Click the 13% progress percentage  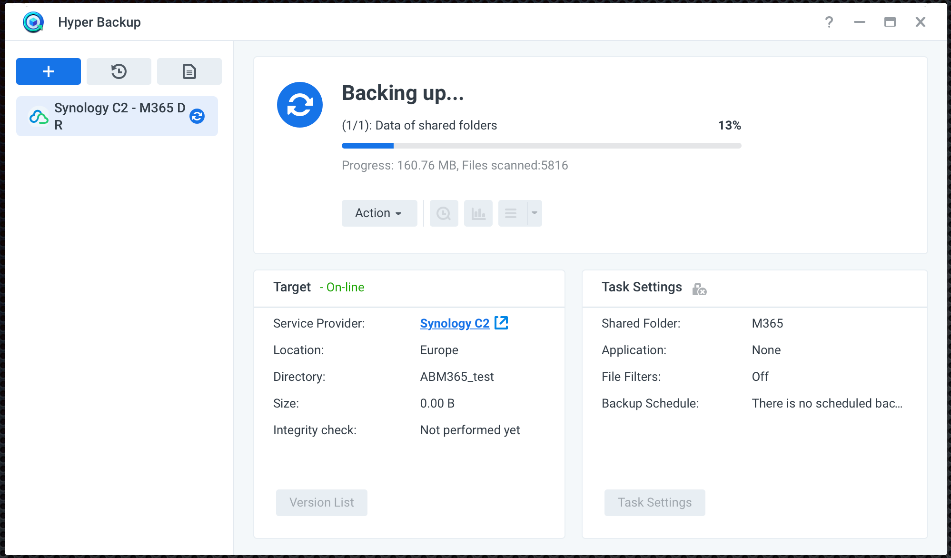point(730,125)
